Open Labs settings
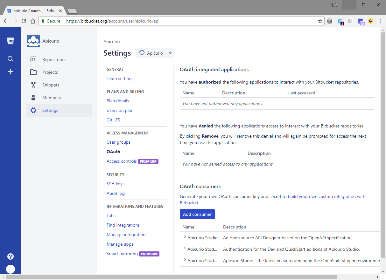Image resolution: width=386 pixels, height=280 pixels. click(x=111, y=215)
